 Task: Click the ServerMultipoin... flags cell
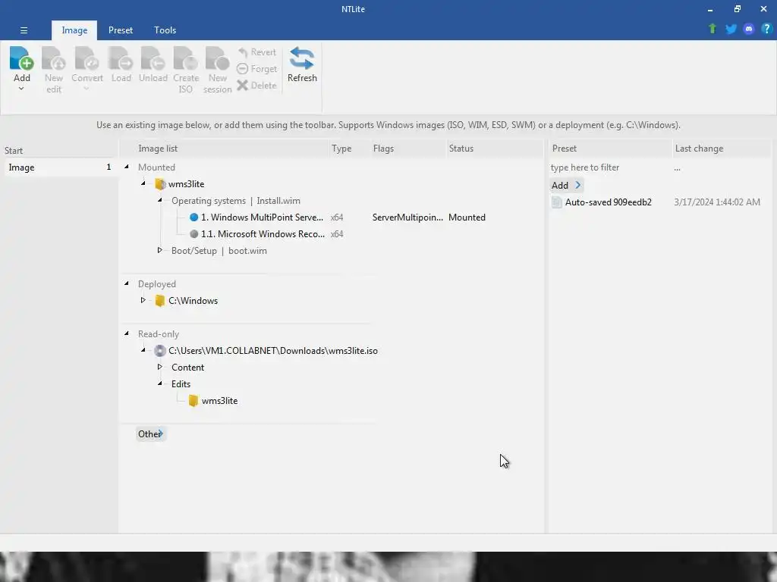click(407, 217)
